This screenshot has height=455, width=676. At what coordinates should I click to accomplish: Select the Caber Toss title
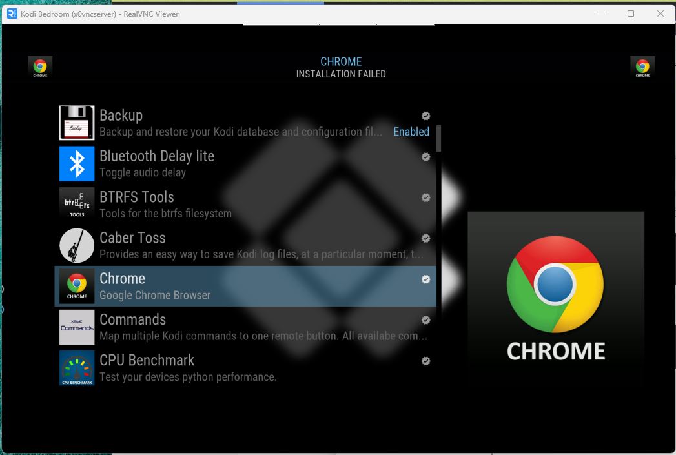point(132,238)
